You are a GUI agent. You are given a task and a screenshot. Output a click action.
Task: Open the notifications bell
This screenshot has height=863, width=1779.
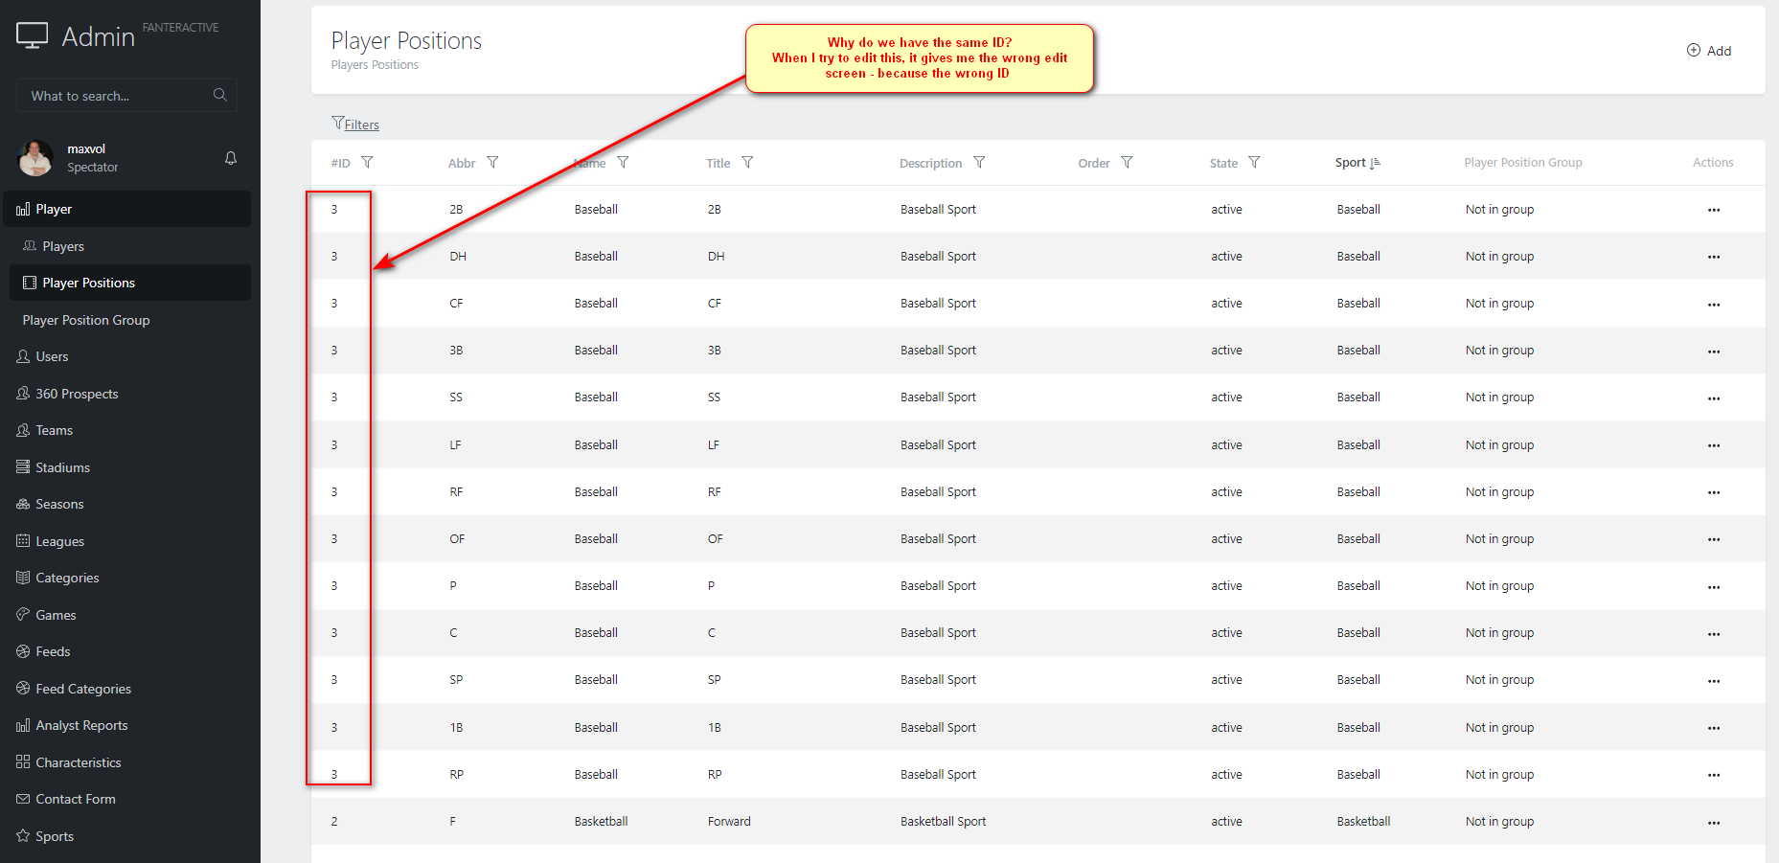231,158
